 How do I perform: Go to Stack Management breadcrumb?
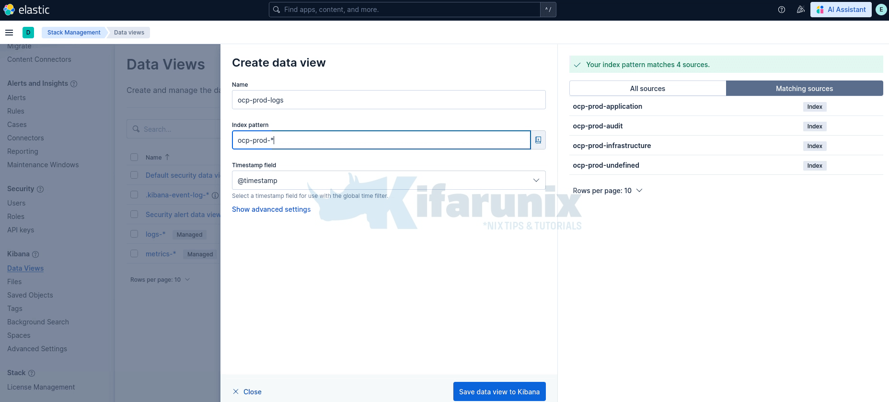(74, 33)
